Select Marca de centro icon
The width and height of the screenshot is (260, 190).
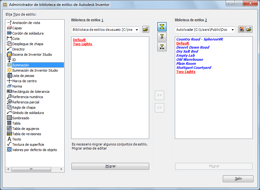click(9, 81)
